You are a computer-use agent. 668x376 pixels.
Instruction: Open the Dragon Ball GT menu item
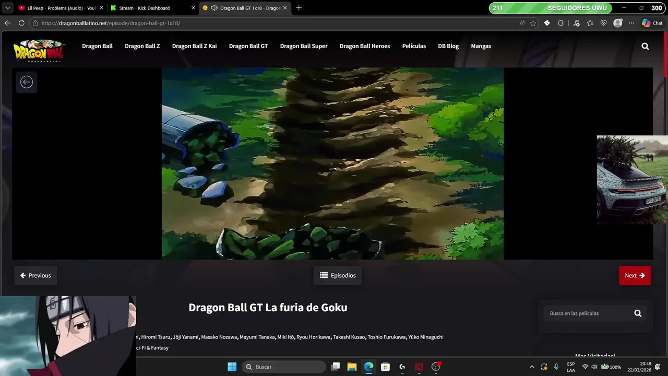coord(248,46)
